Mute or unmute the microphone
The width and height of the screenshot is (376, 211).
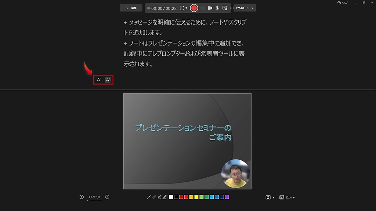[217, 8]
